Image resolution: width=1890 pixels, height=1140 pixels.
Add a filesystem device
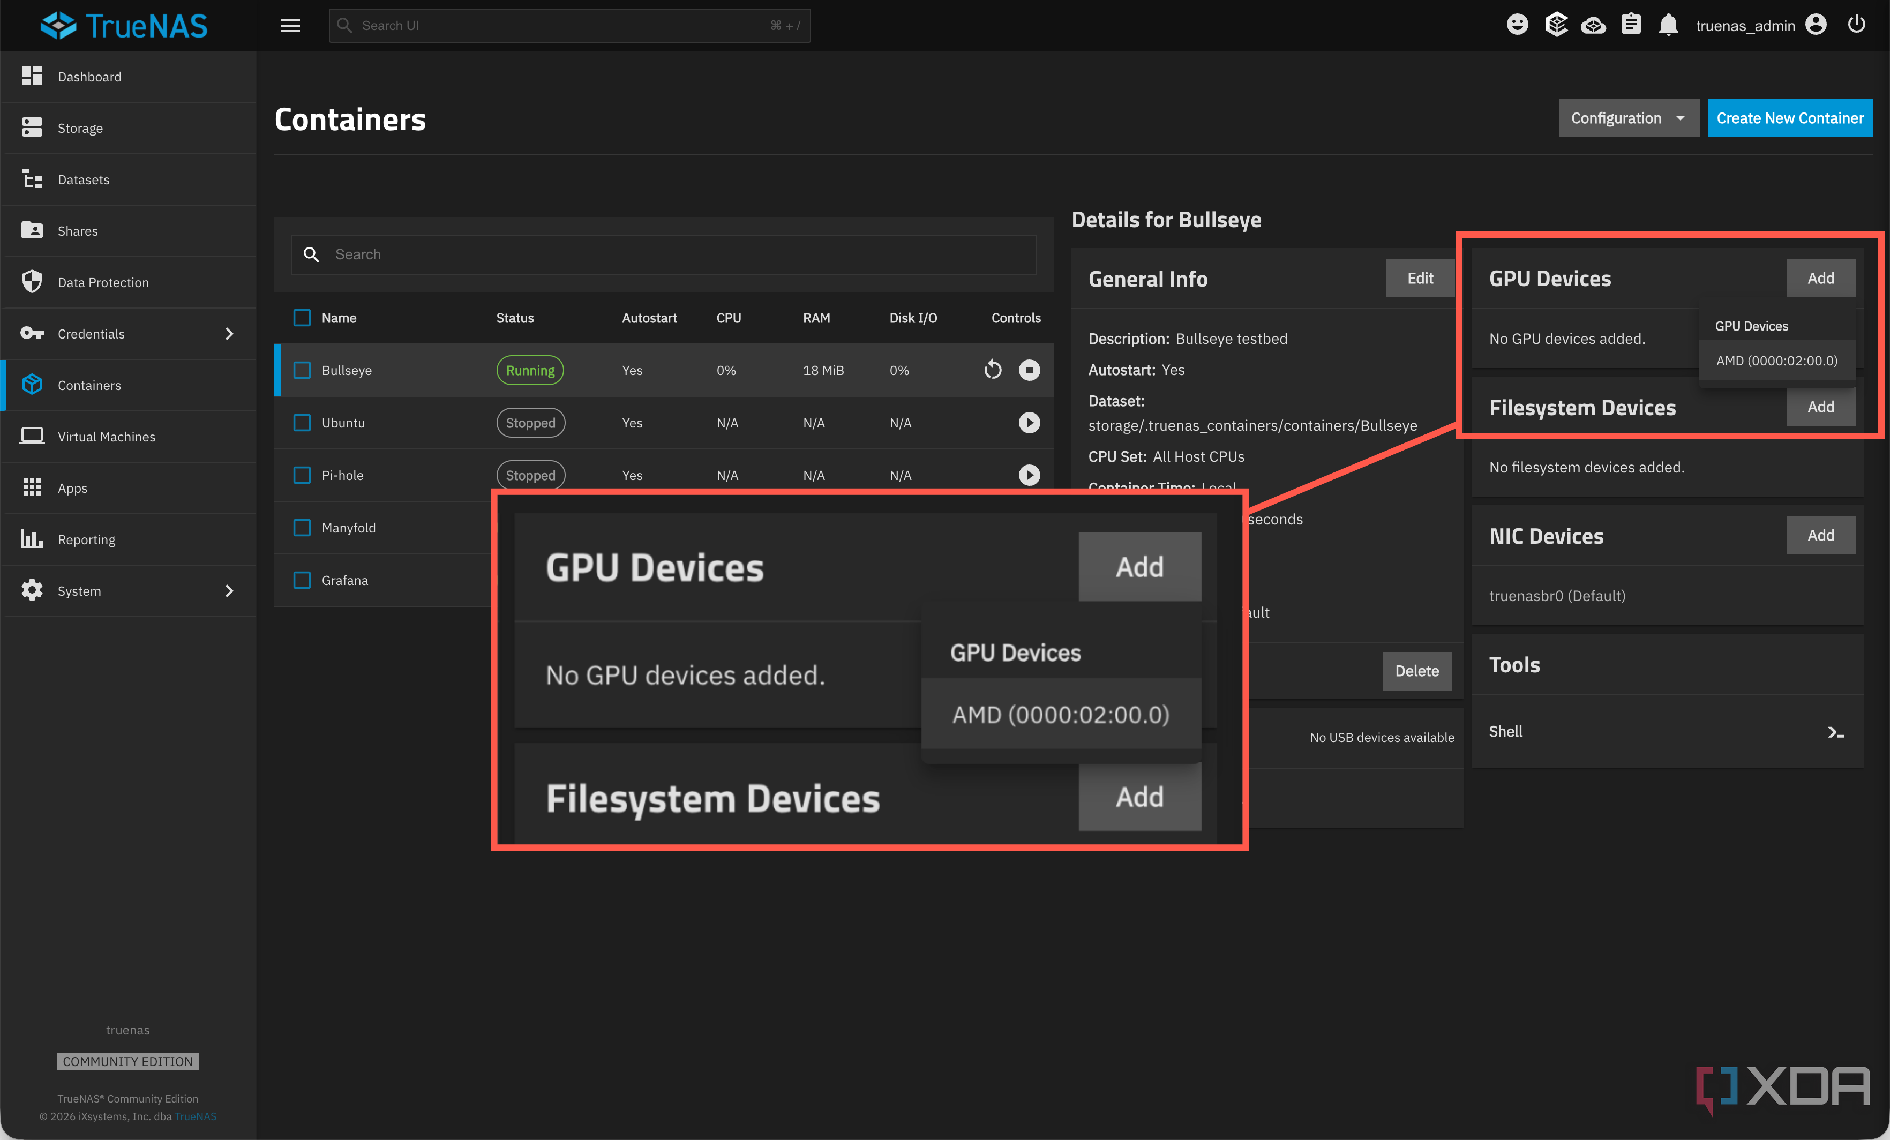click(x=1820, y=407)
